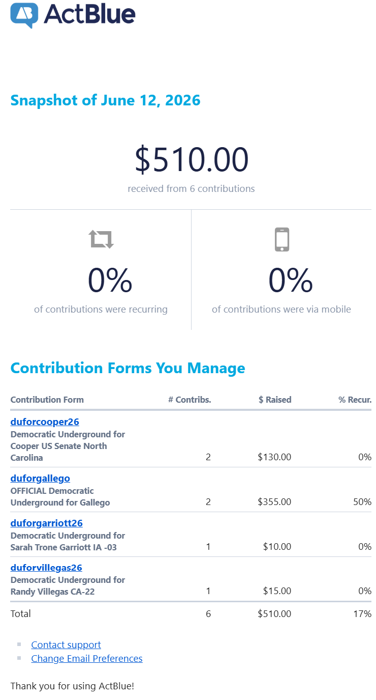Click the mobile phone icon
Screen dimensions: 376x700
282,239
